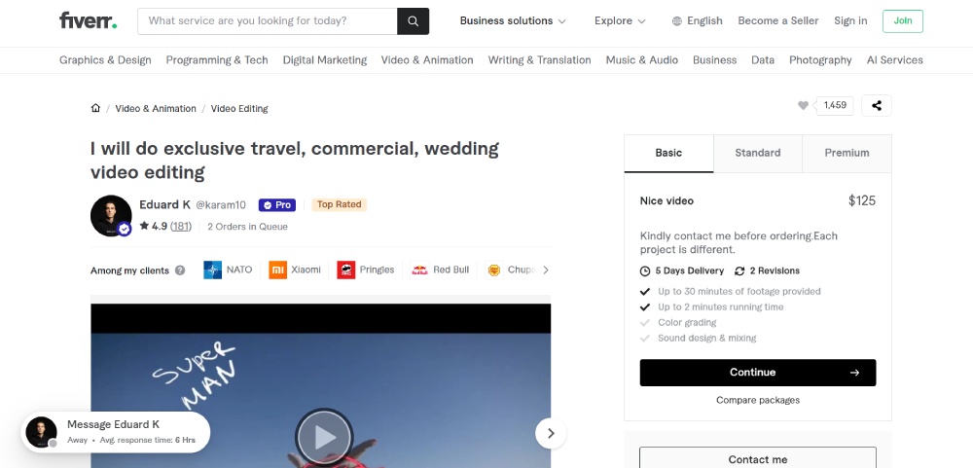The image size is (973, 468).
Task: Expand the Business solutions dropdown
Action: (513, 21)
